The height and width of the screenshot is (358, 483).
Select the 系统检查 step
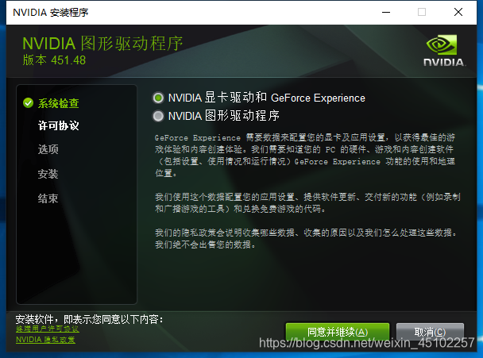pos(58,103)
